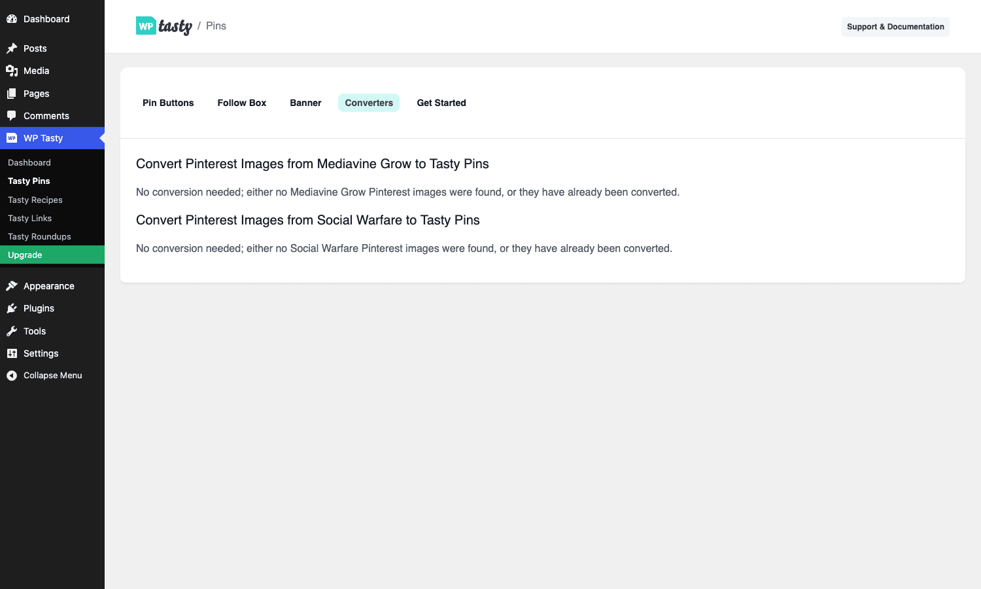The width and height of the screenshot is (981, 589).
Task: Switch to the Follow Box tab
Action: (242, 103)
